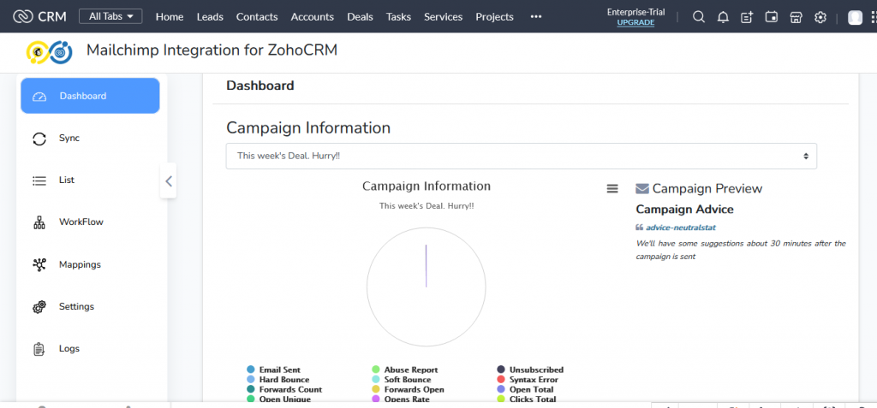Open the Projects tab
This screenshot has height=408, width=877.
[494, 17]
